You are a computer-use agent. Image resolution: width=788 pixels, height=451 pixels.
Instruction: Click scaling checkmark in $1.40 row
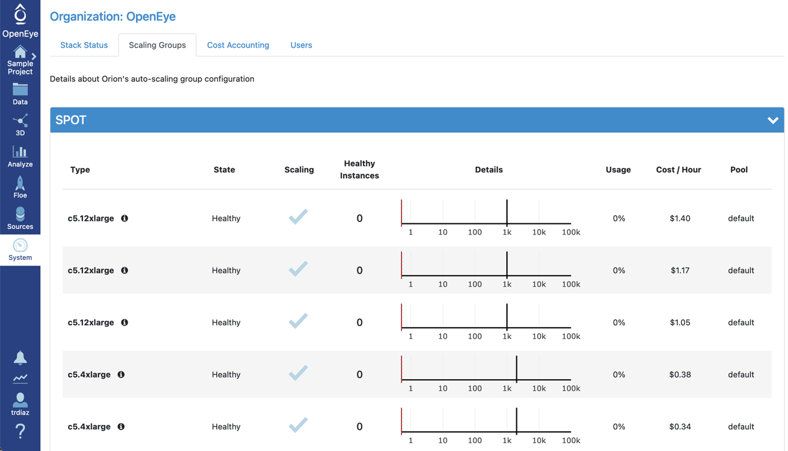(x=298, y=217)
